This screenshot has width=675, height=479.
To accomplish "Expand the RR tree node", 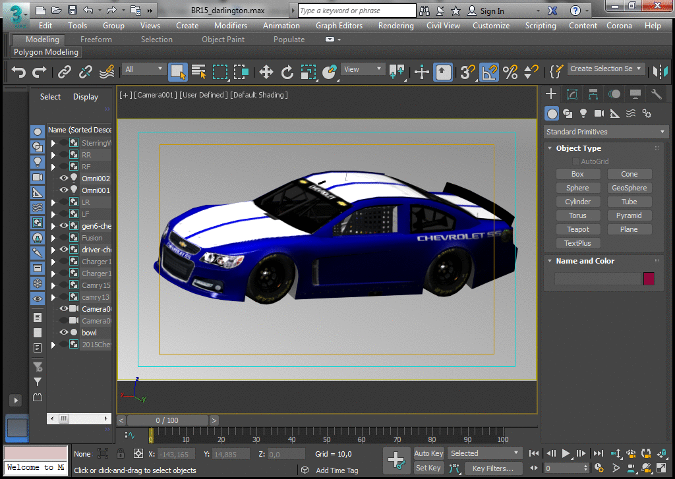I will [x=53, y=155].
